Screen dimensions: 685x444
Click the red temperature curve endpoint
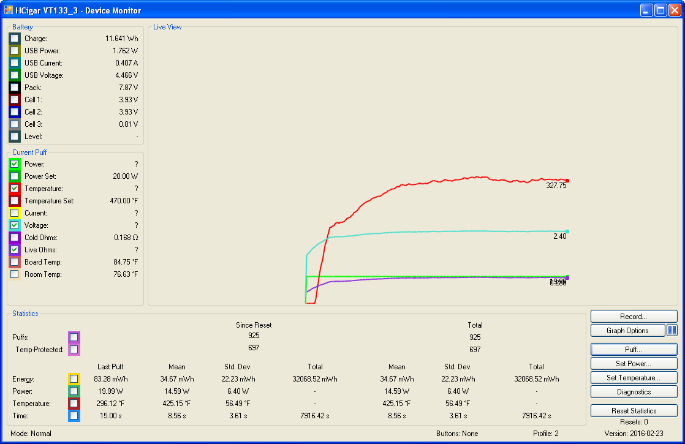[x=567, y=181]
